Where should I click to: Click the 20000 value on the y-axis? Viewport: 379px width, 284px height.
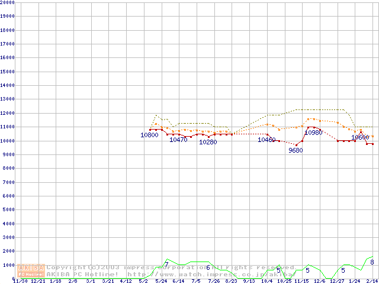click(7, 2)
